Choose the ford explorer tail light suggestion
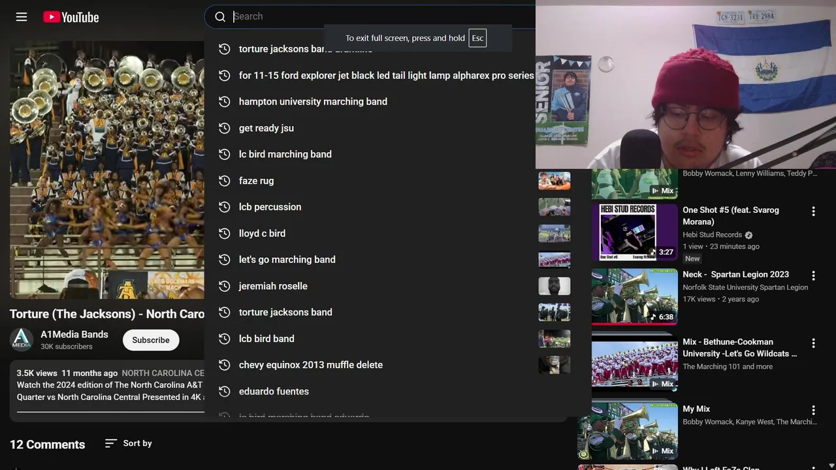This screenshot has width=836, height=470. click(385, 76)
